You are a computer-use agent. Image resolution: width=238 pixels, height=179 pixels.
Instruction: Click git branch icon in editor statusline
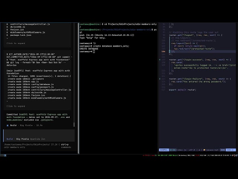click(x=171, y=150)
